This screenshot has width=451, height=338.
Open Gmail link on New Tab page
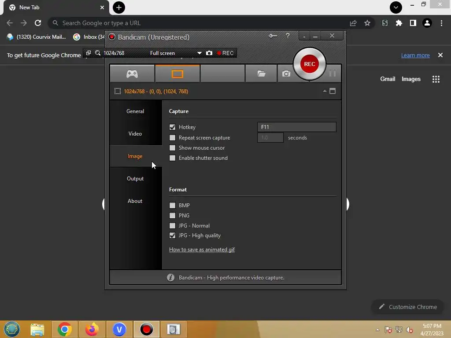coord(388,79)
